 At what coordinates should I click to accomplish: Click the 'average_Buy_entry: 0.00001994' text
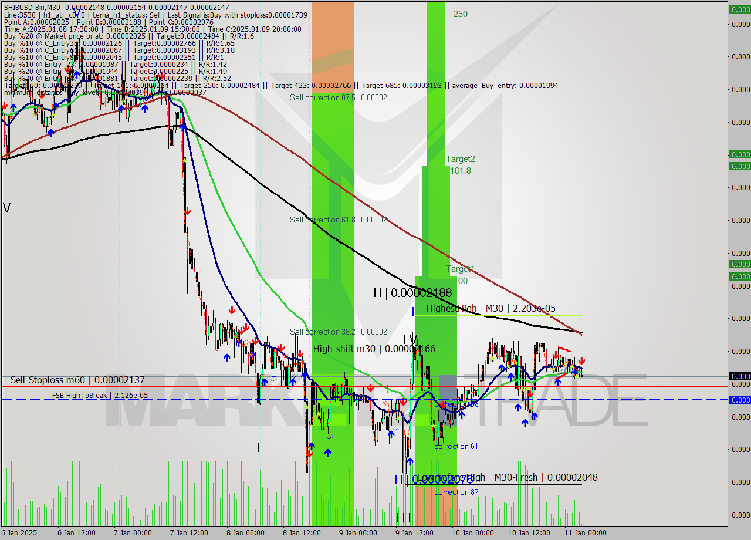pos(505,86)
